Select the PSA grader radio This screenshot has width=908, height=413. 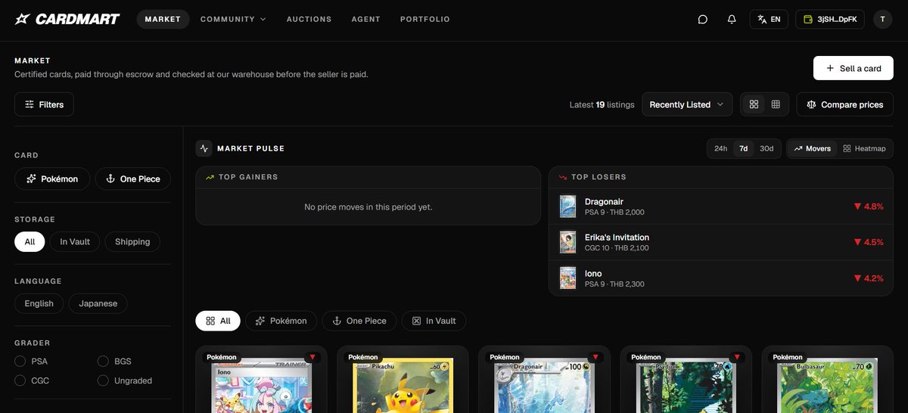(20, 361)
